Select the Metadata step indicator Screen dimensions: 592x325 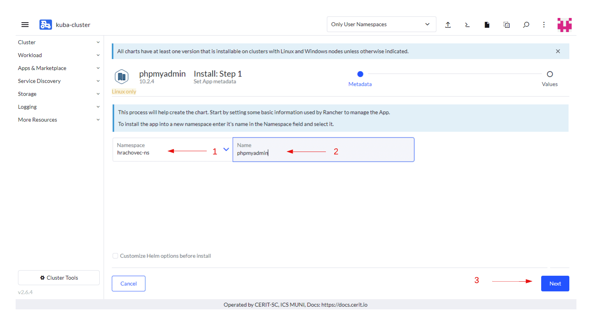coord(360,74)
